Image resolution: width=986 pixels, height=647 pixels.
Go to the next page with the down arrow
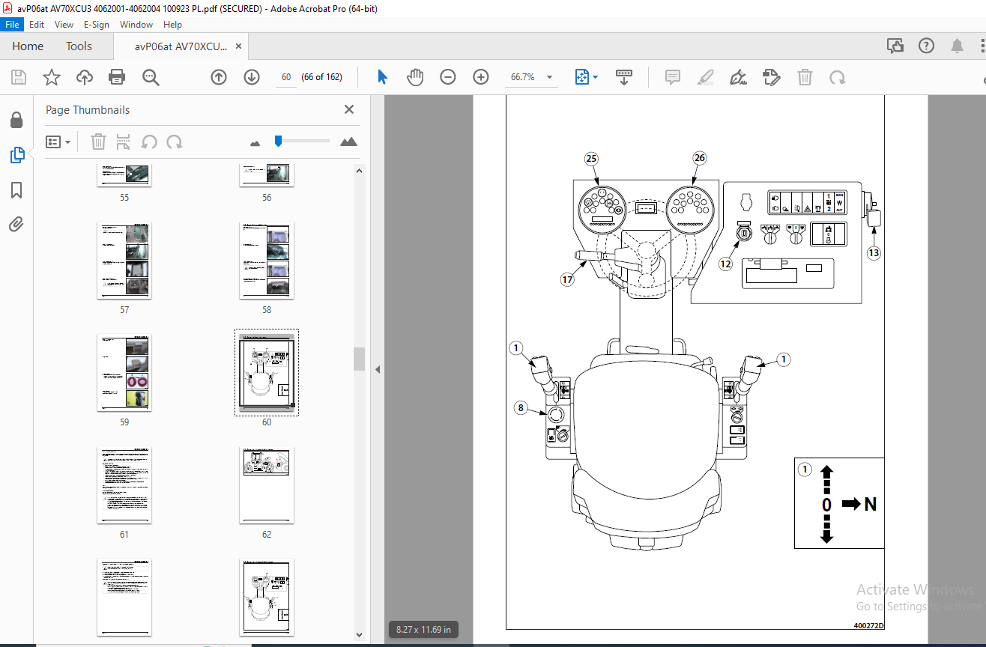coord(252,77)
